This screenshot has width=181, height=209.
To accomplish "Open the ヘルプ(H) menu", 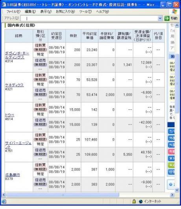I will pyautogui.click(x=103, y=11).
